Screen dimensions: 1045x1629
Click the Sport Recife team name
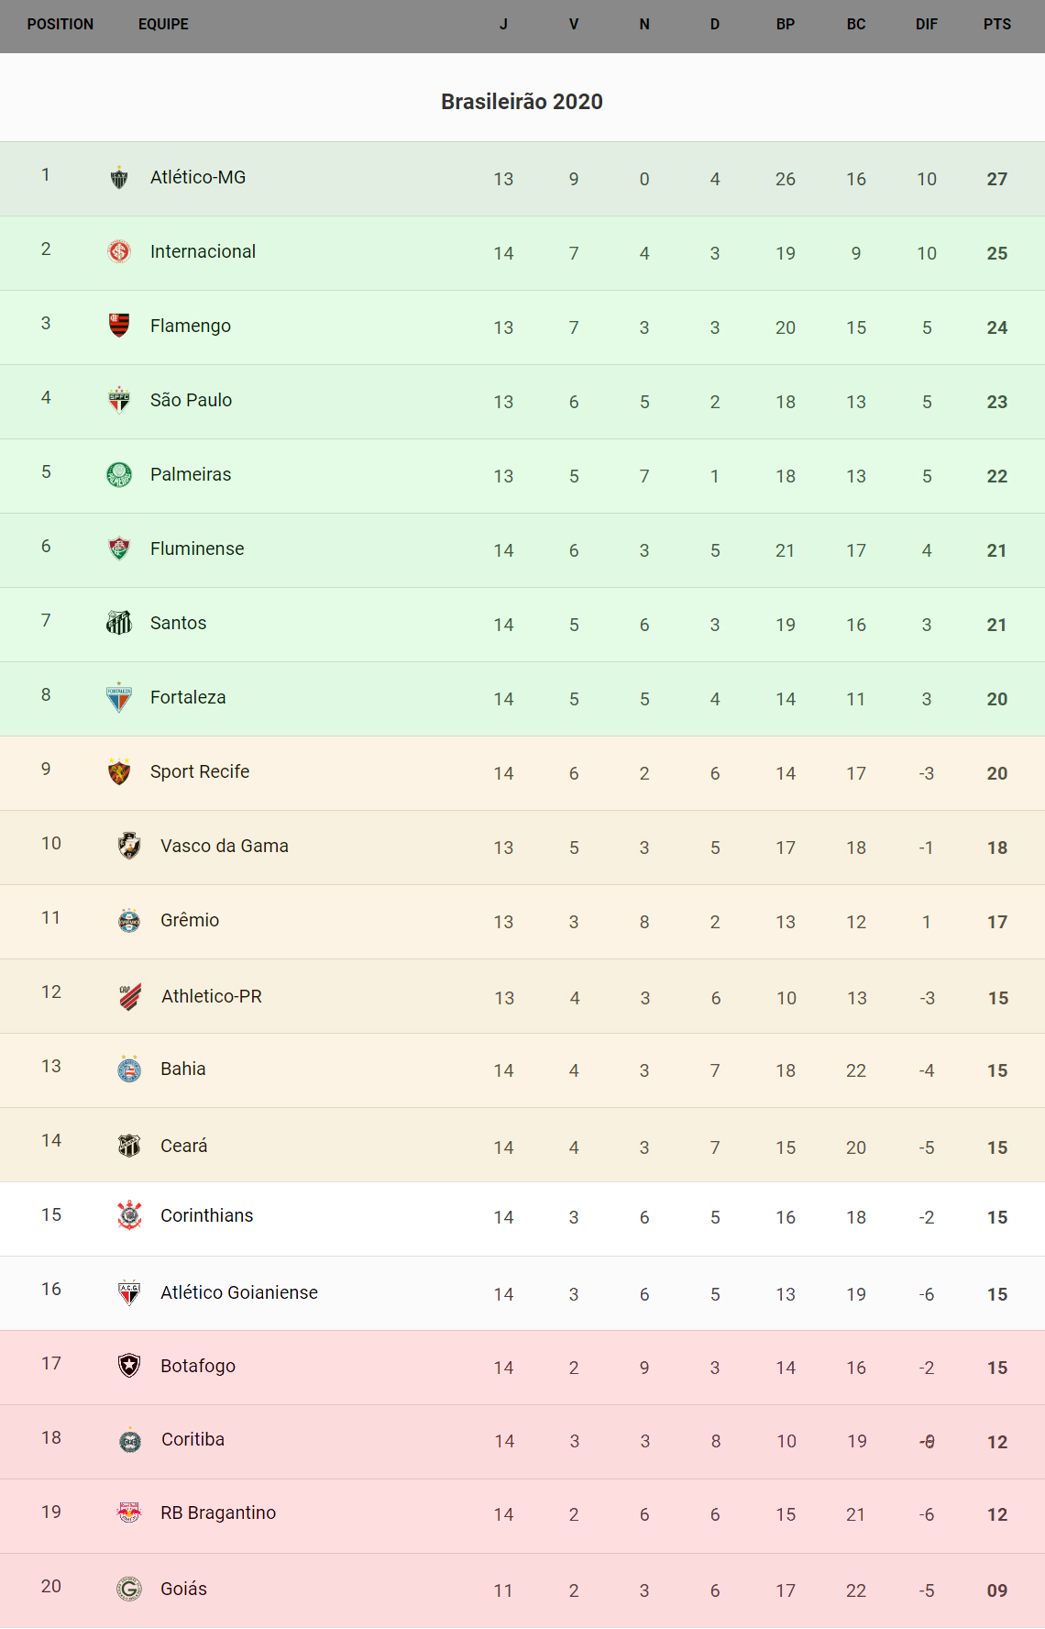coord(200,771)
